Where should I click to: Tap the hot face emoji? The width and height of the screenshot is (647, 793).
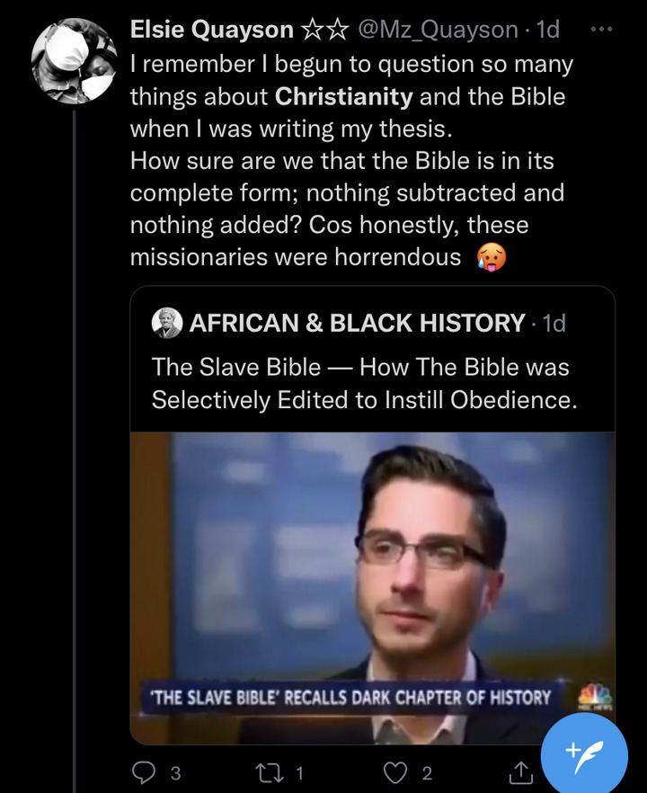coord(491,257)
